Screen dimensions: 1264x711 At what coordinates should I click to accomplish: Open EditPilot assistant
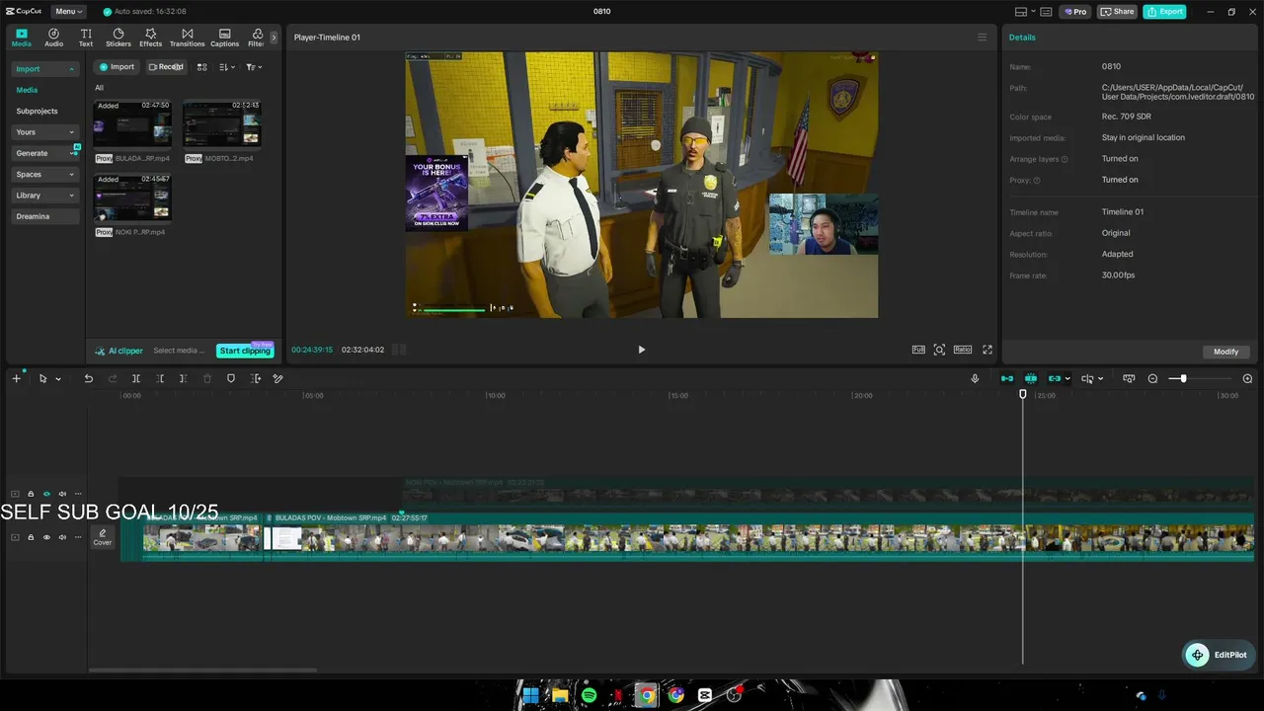(1218, 655)
